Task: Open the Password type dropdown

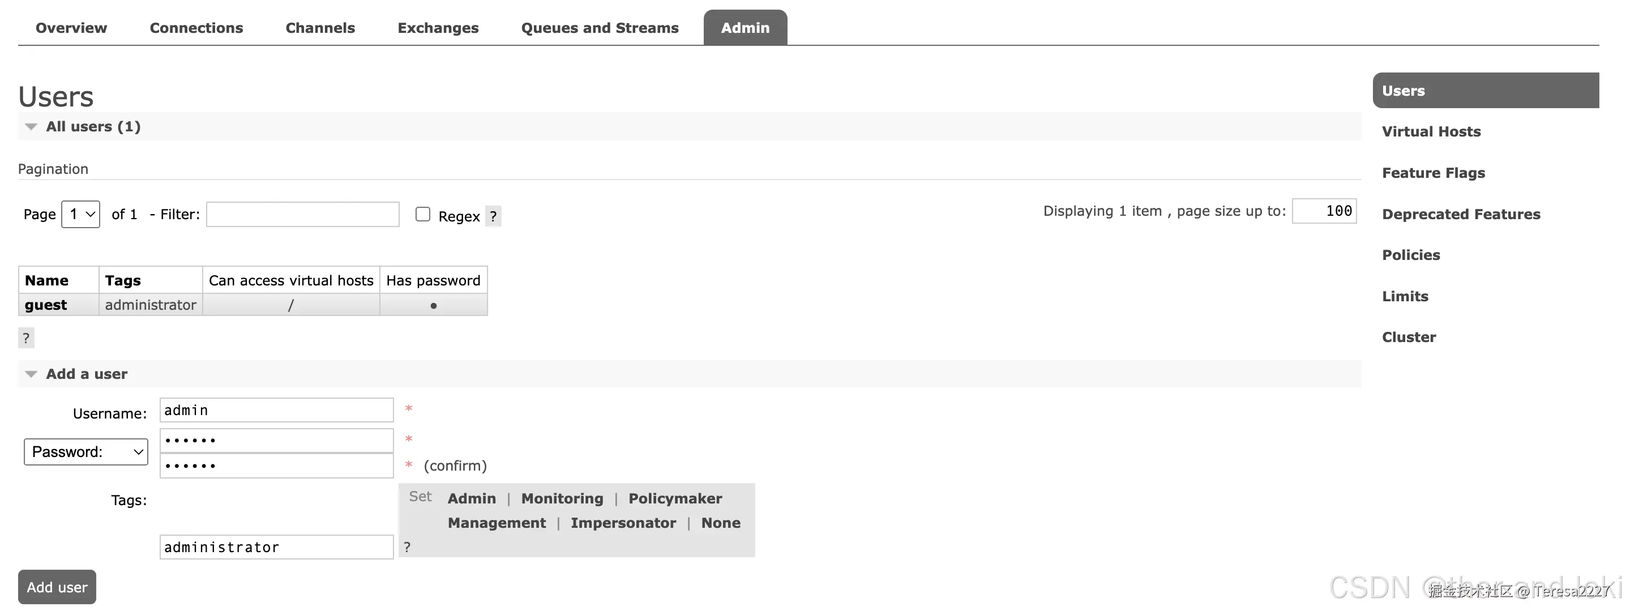Action: (x=86, y=452)
